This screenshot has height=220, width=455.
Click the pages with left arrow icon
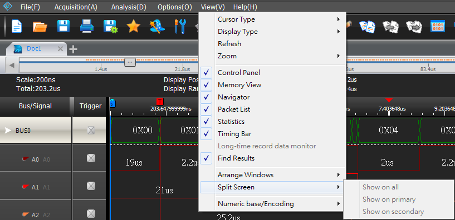click(390, 27)
